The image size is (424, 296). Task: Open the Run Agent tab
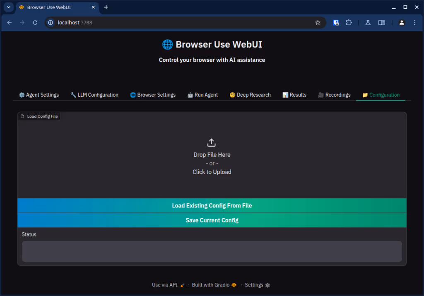click(x=202, y=95)
